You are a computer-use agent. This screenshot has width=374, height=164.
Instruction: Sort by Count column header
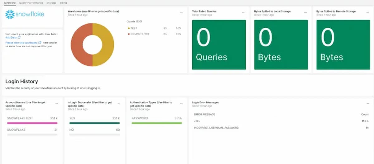click(x=365, y=115)
